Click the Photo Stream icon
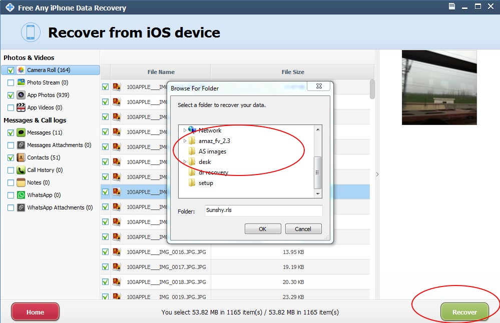This screenshot has width=500, height=323. tap(21, 82)
